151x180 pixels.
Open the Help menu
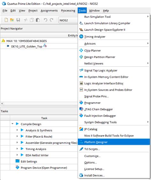(106, 11)
